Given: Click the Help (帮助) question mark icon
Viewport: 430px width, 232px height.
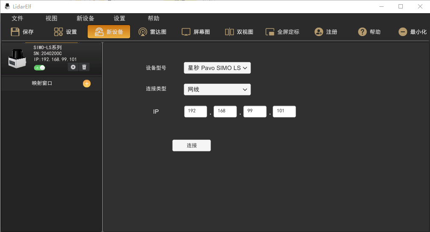Looking at the screenshot, I should pos(362,32).
